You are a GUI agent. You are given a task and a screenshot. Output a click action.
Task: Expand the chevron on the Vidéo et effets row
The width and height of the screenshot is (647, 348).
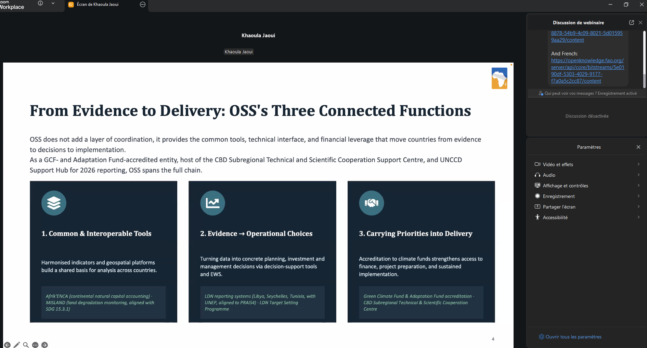638,164
